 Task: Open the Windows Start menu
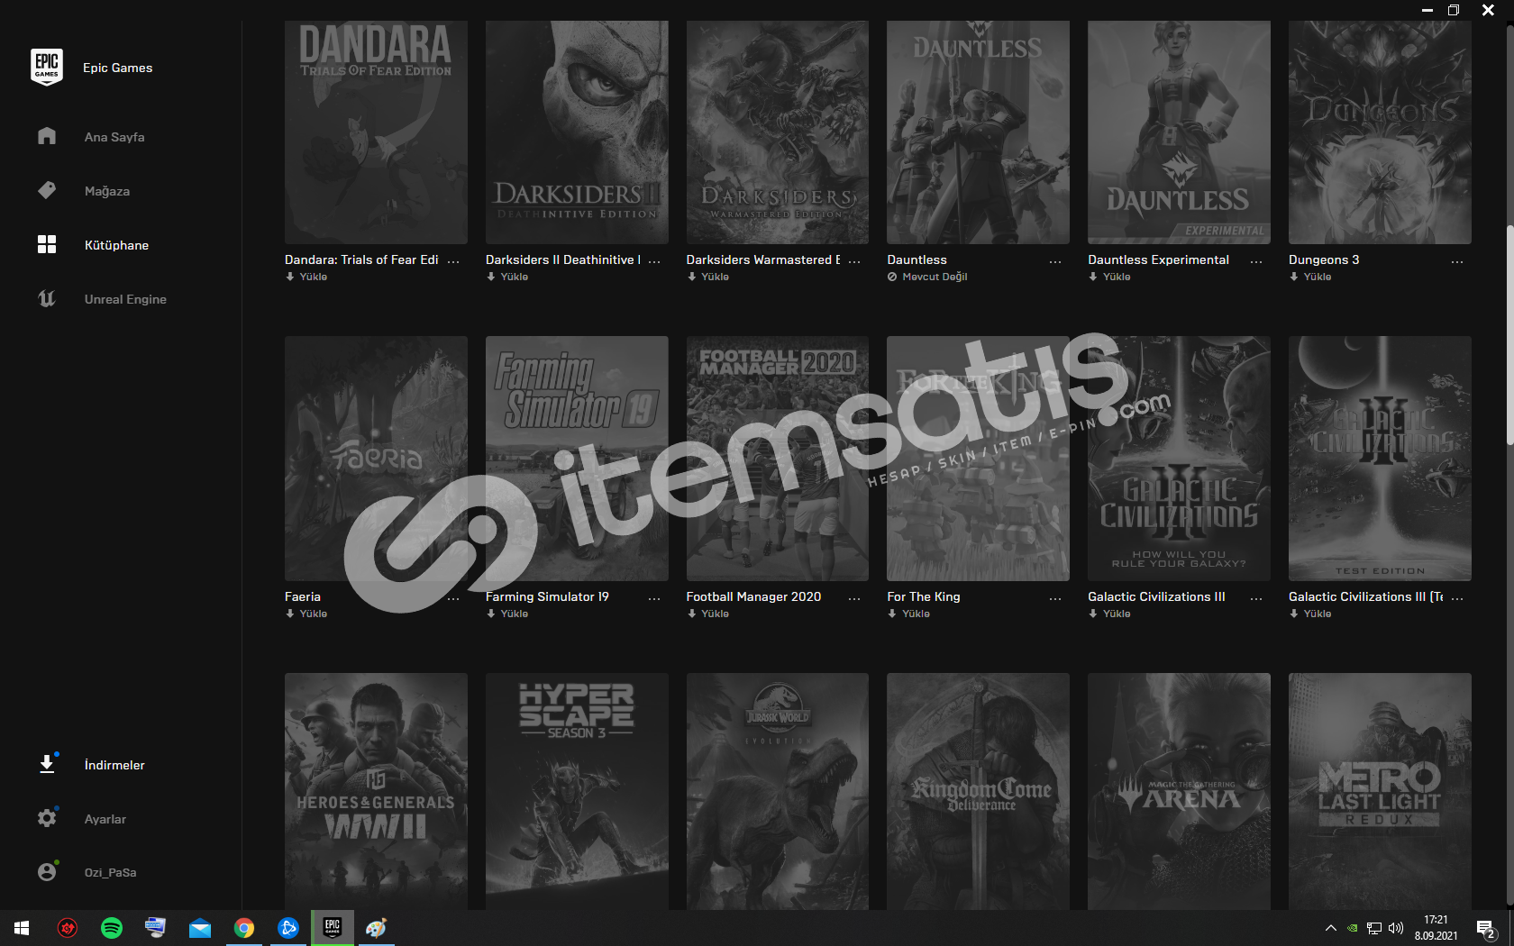click(22, 928)
